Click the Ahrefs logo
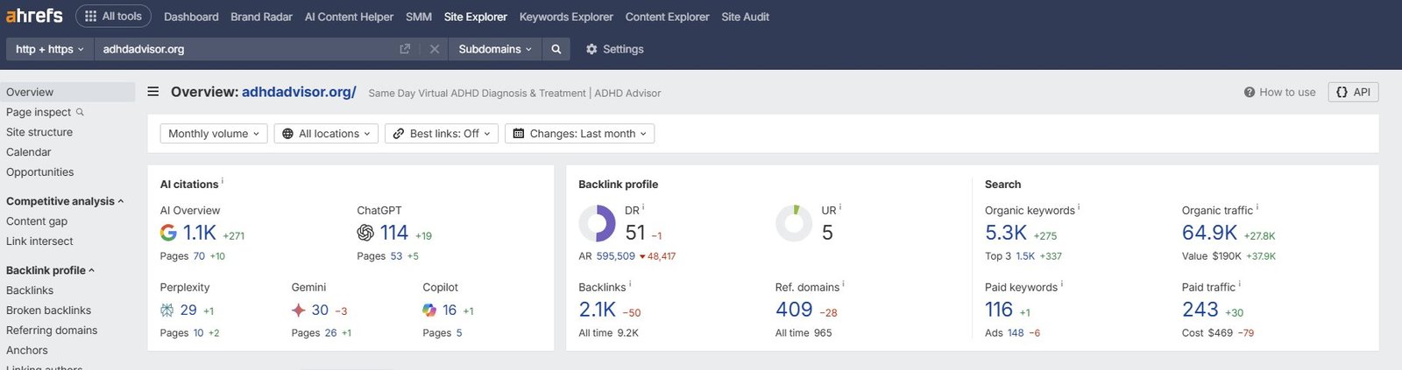Image resolution: width=1402 pixels, height=370 pixels. [x=35, y=16]
